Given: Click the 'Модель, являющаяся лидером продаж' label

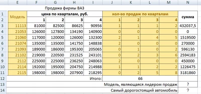Looking at the screenshot, I should [141, 84].
